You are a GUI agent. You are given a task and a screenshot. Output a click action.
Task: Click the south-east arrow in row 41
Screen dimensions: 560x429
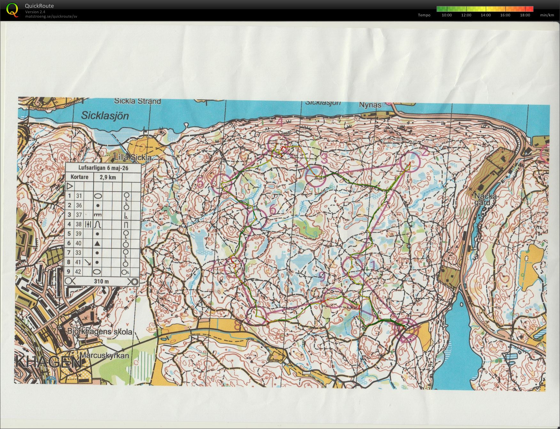click(x=88, y=262)
